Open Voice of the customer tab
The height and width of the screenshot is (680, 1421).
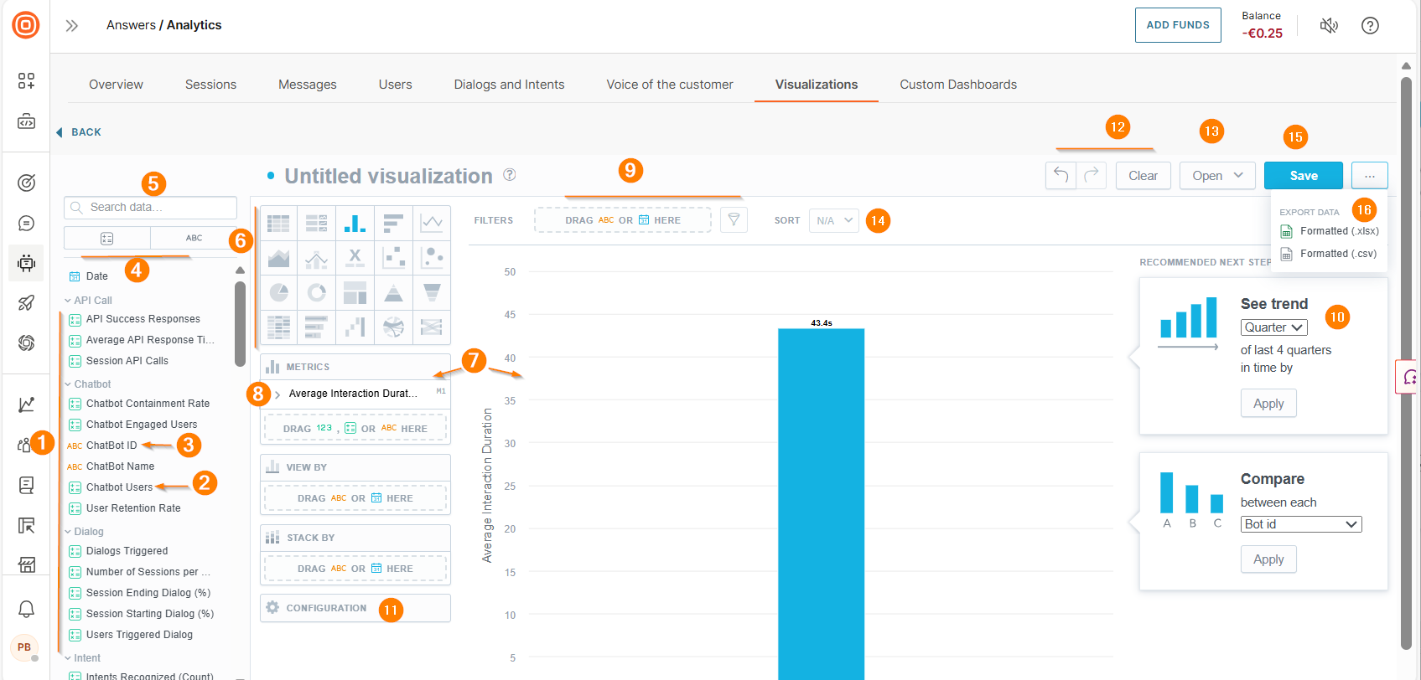[670, 85]
